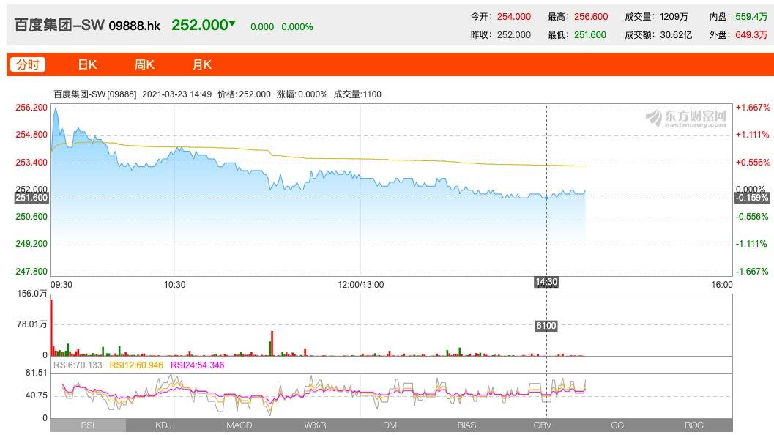Switch indicator panel to KDJ
The image size is (774, 435).
(x=163, y=425)
